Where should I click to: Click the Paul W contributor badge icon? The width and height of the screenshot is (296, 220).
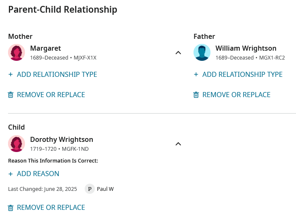click(90, 189)
